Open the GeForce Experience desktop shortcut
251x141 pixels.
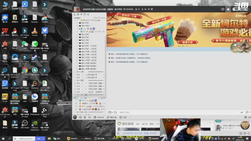(x=35, y=125)
